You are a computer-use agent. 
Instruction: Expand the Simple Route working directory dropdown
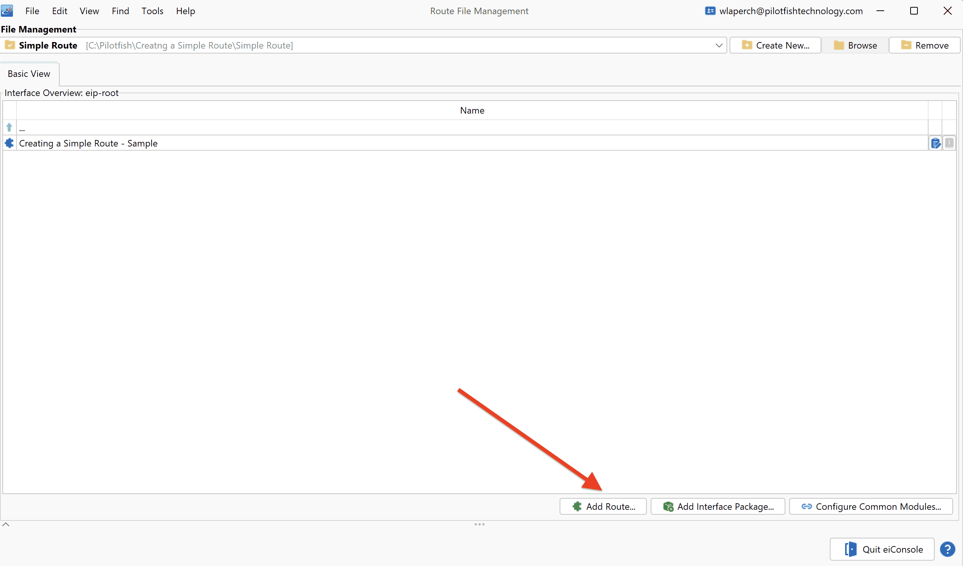click(x=719, y=46)
